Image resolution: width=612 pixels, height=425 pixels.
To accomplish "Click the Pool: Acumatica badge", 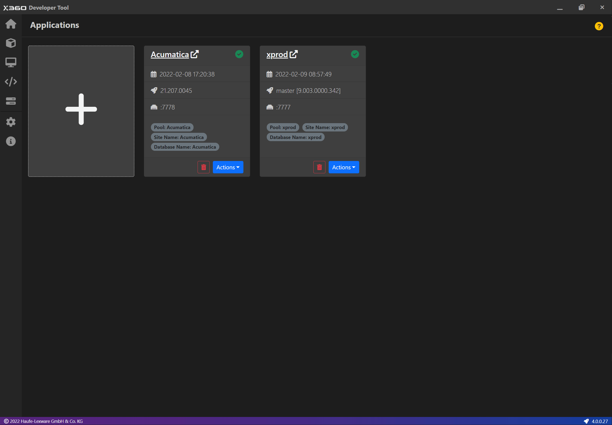I will [x=172, y=127].
